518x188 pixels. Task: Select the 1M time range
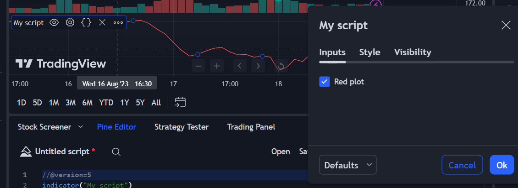54,103
